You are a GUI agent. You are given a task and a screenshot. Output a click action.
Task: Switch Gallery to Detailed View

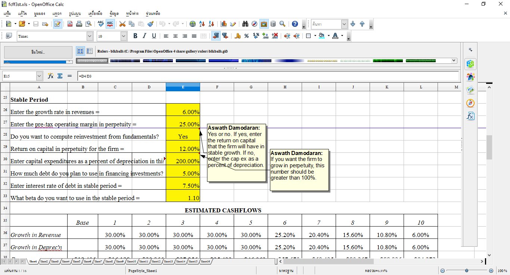tap(90, 51)
